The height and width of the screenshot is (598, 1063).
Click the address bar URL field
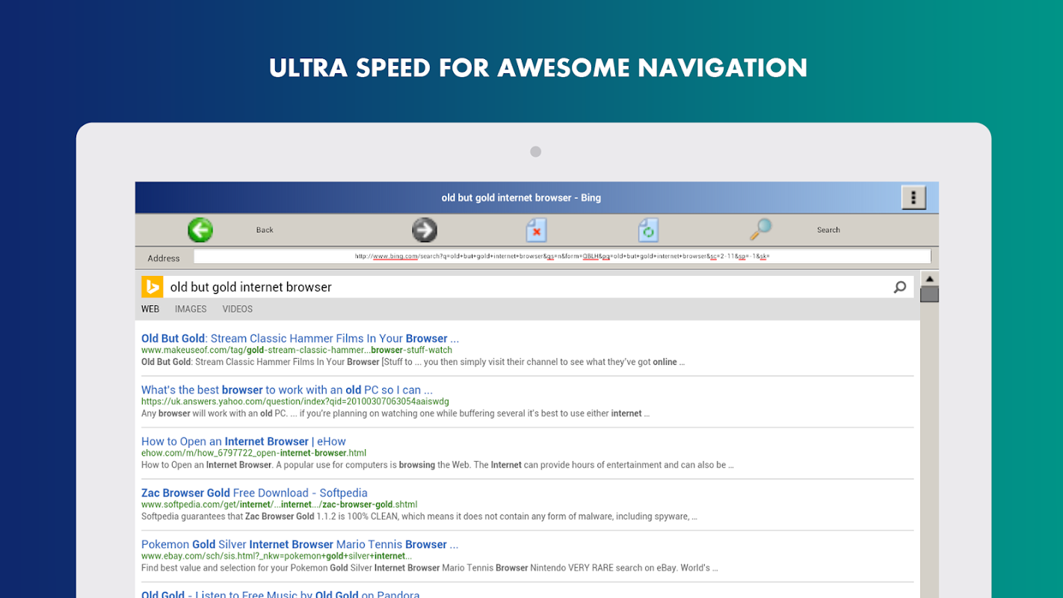pos(562,256)
